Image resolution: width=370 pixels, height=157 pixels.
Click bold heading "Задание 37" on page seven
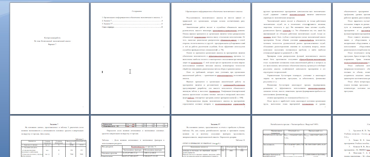(215, 124)
